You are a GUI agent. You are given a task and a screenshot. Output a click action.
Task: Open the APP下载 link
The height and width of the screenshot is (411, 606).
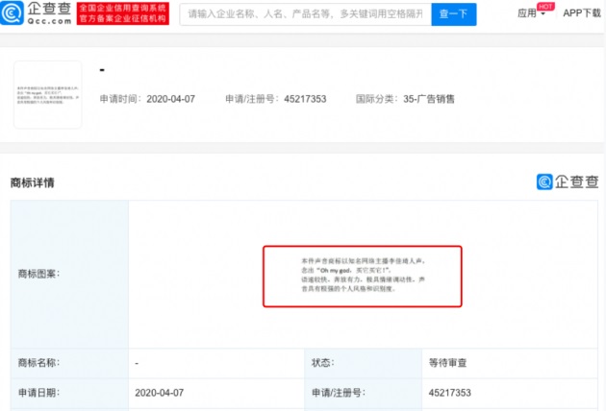tap(581, 13)
